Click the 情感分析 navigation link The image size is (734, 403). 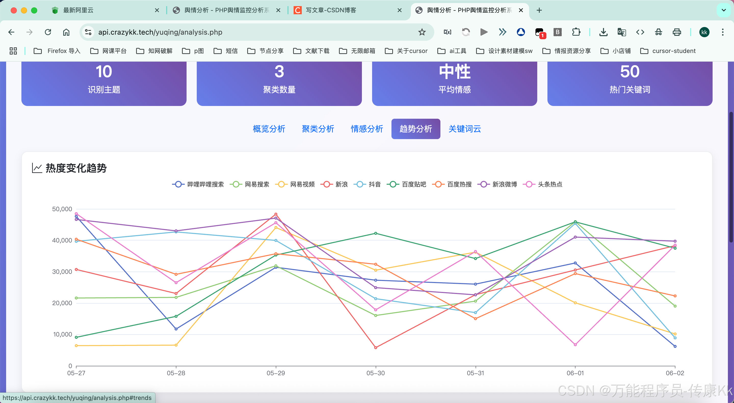tap(367, 129)
